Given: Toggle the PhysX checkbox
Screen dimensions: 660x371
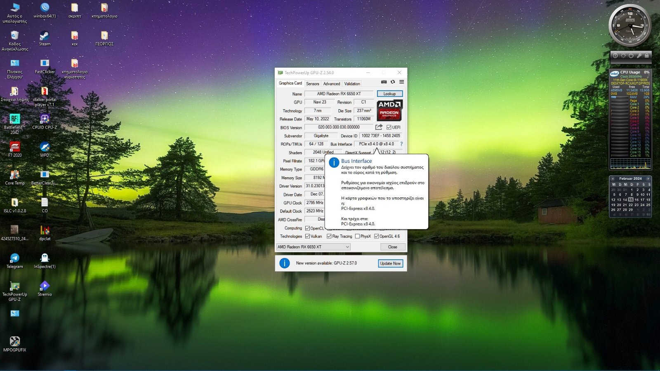Looking at the screenshot, I should [x=357, y=236].
